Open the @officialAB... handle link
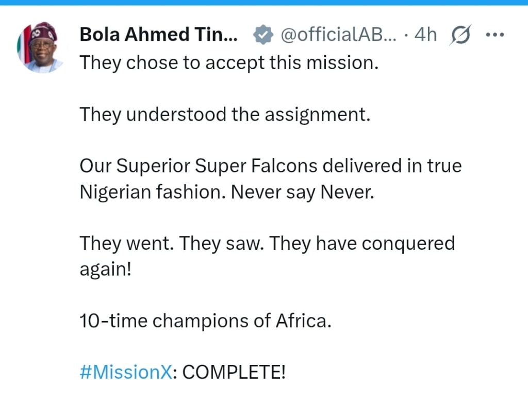528x399 pixels. pos(338,35)
